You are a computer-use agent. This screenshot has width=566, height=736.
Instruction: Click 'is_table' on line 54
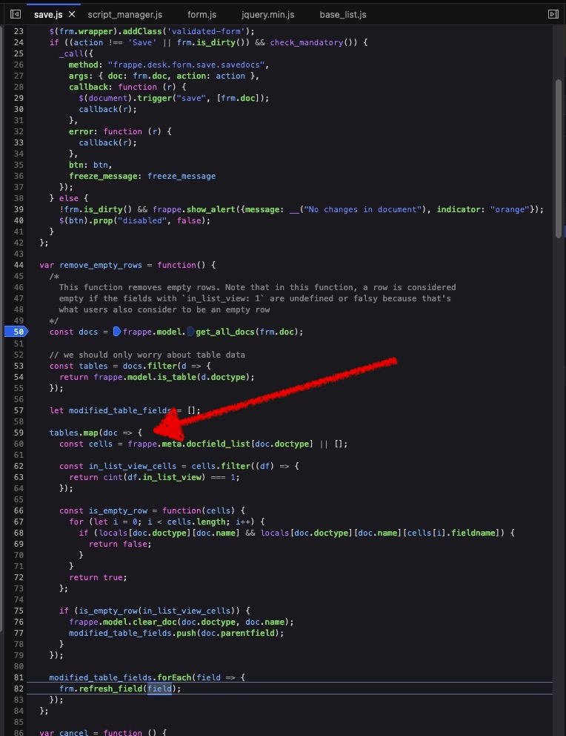pyautogui.click(x=176, y=377)
